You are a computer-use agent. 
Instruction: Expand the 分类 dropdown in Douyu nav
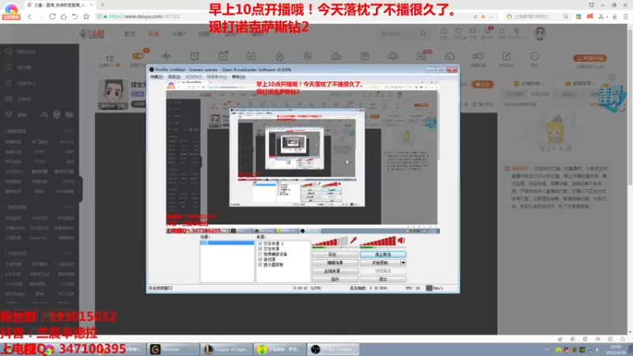pyautogui.click(x=179, y=34)
